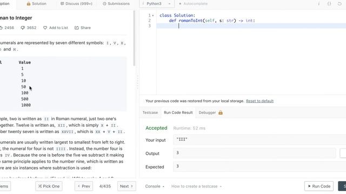Click the Run Code button

coord(319,186)
